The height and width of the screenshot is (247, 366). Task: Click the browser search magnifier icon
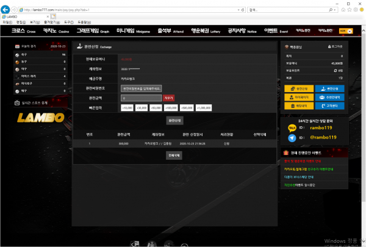(x=331, y=10)
